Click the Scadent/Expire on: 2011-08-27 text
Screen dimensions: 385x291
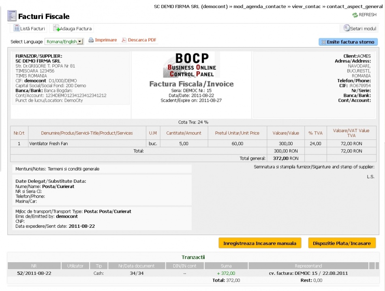[191, 101]
